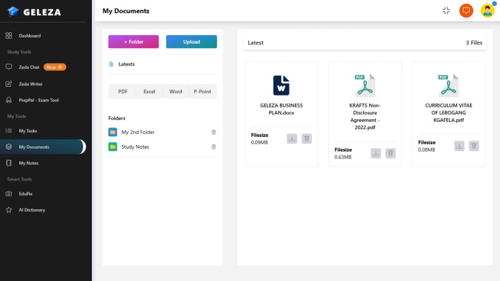Click the 0.63MB filesize value

(342, 157)
